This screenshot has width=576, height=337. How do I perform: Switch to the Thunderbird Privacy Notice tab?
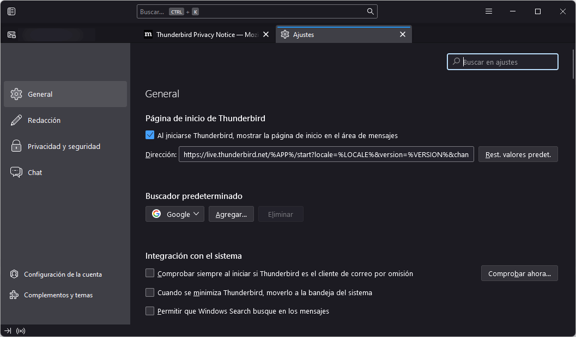(x=202, y=34)
